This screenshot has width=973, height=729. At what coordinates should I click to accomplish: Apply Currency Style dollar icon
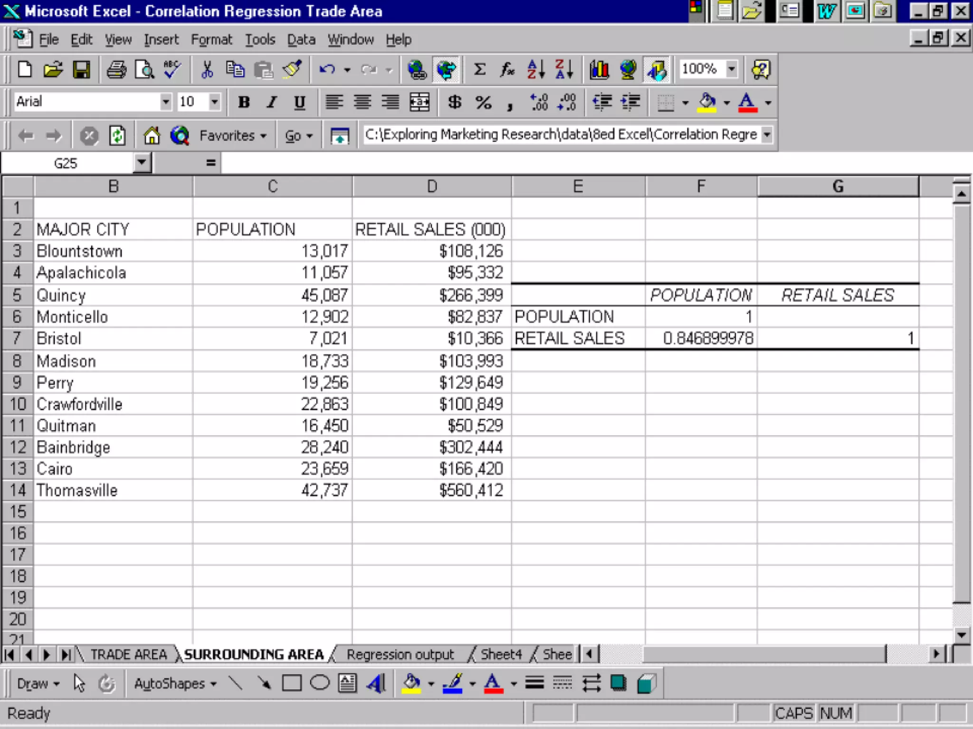coord(454,103)
